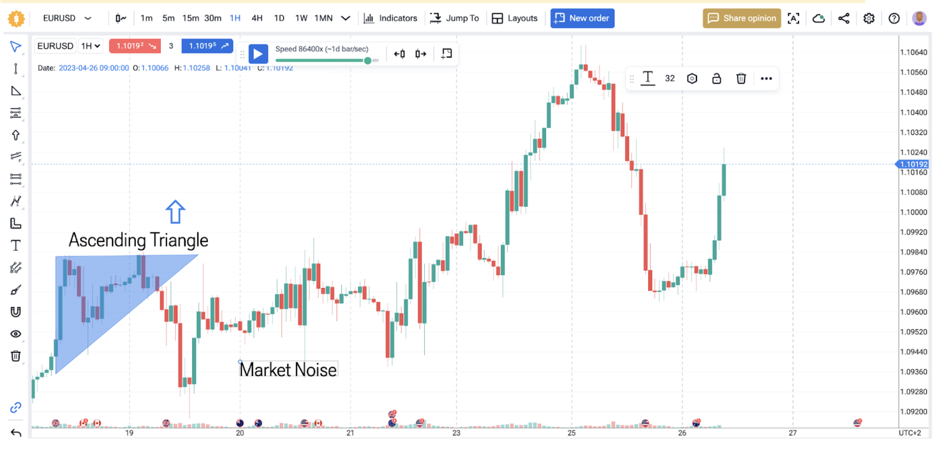Adjust the playback speed slider
This screenshot has width=934, height=449.
(x=367, y=60)
